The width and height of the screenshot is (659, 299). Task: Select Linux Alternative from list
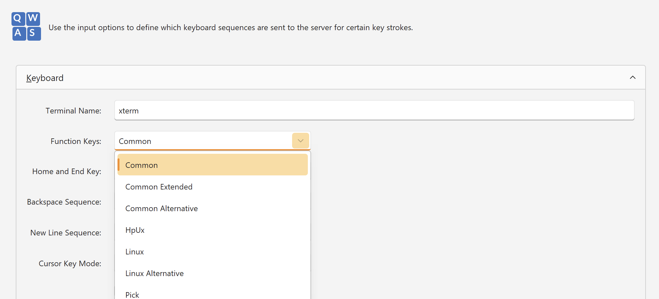(x=155, y=273)
